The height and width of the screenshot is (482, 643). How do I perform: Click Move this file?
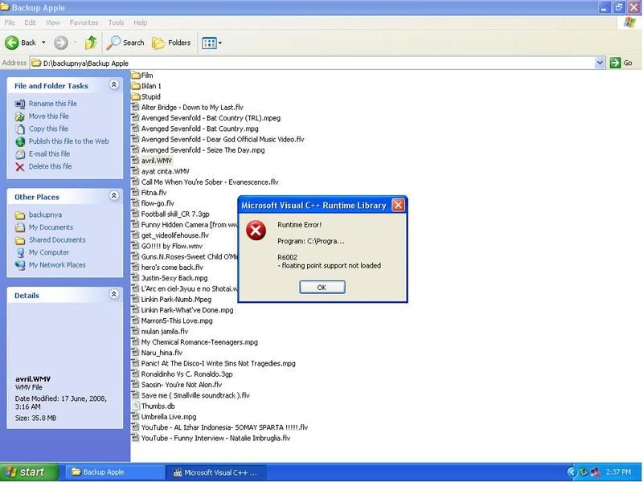click(48, 116)
